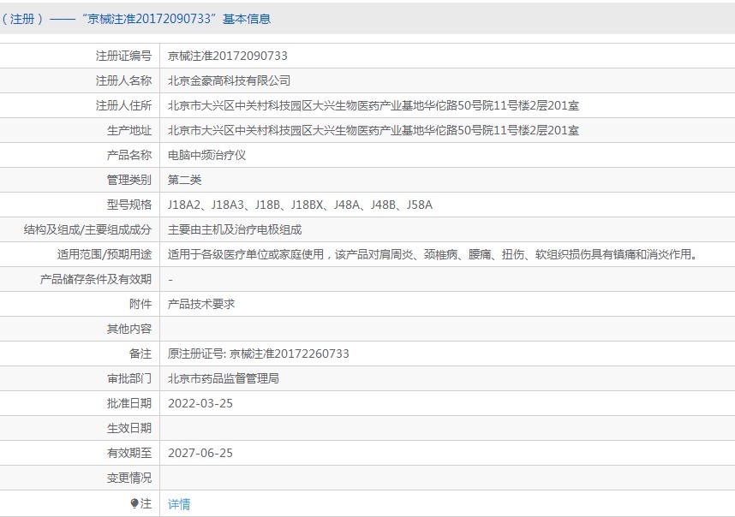Select the authority name 北京市药品监督管理局

pos(224,378)
